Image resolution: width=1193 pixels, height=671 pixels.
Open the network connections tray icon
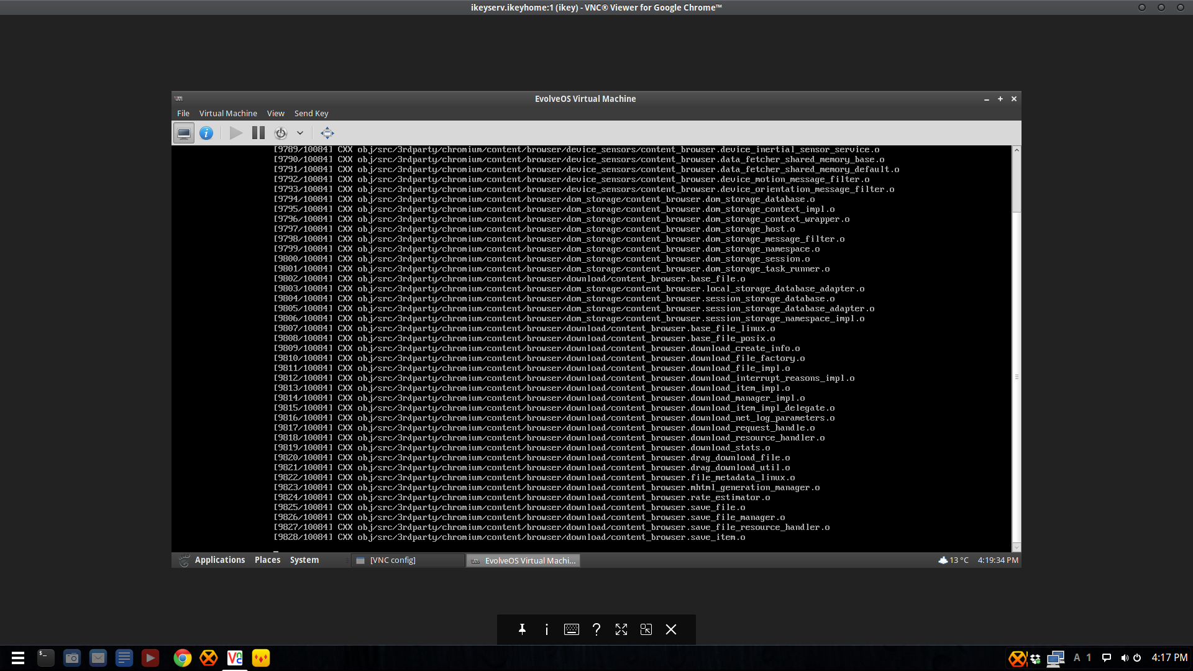point(1056,658)
